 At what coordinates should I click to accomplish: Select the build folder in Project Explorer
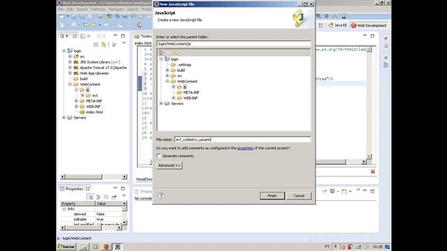(84, 79)
